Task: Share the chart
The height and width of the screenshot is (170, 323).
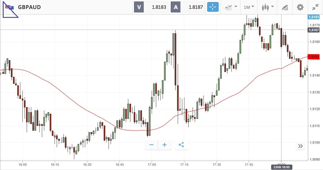Action: click(181, 145)
